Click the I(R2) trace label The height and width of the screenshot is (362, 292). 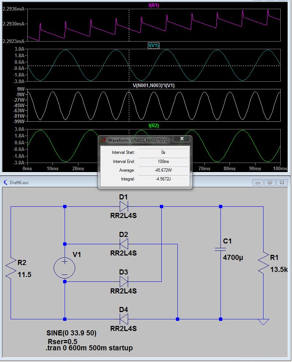click(154, 126)
